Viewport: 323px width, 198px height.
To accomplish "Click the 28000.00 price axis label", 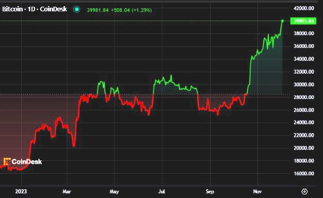I will pyautogui.click(x=304, y=97).
